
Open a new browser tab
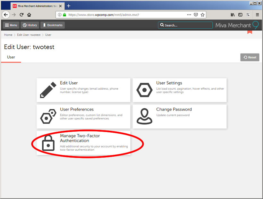point(69,6)
